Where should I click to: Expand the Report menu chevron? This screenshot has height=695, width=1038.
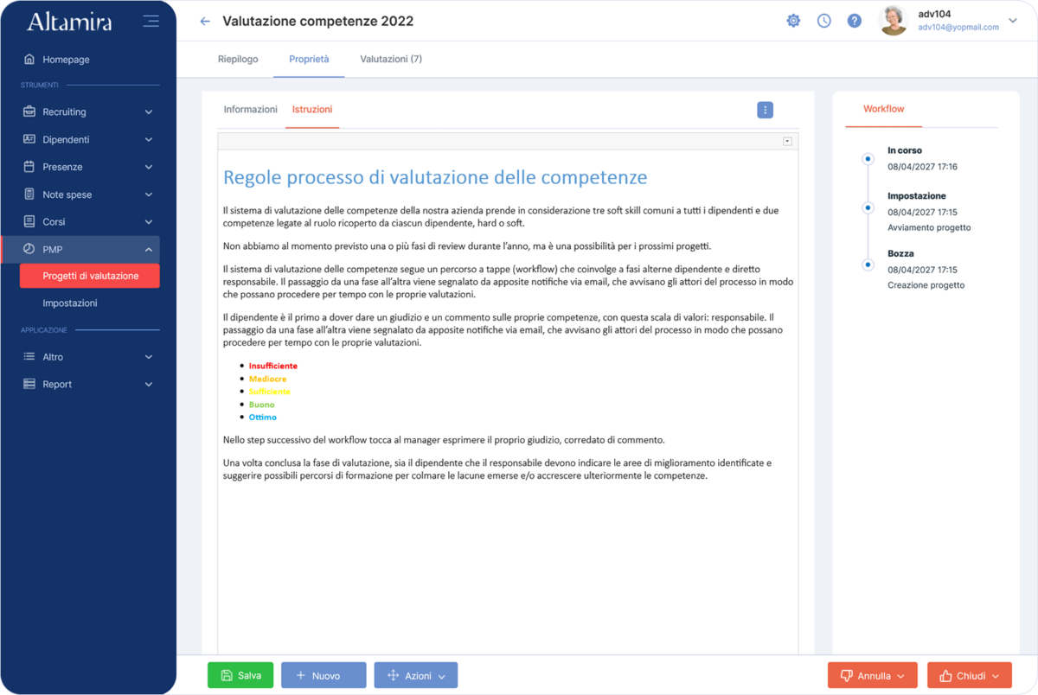[x=149, y=385]
